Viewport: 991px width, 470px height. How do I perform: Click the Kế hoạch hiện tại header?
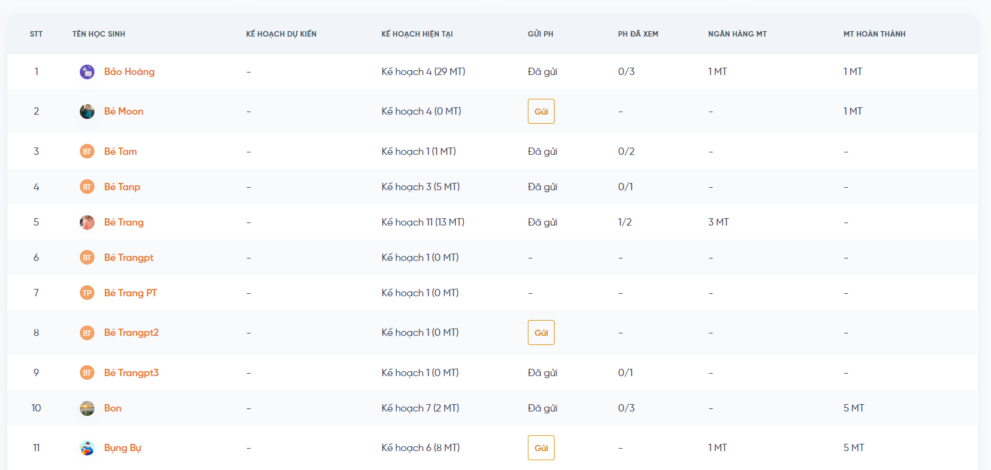tap(417, 34)
